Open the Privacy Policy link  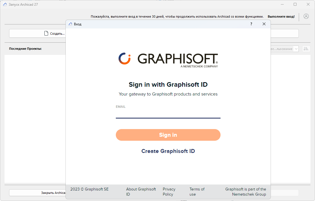coord(169,192)
